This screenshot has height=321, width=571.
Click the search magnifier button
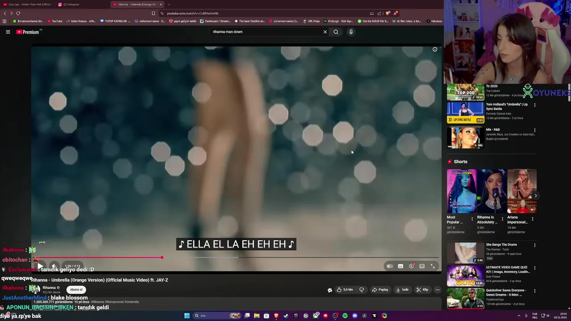click(336, 32)
